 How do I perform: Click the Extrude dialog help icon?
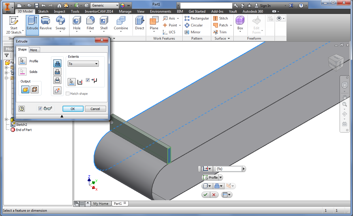pos(21,109)
